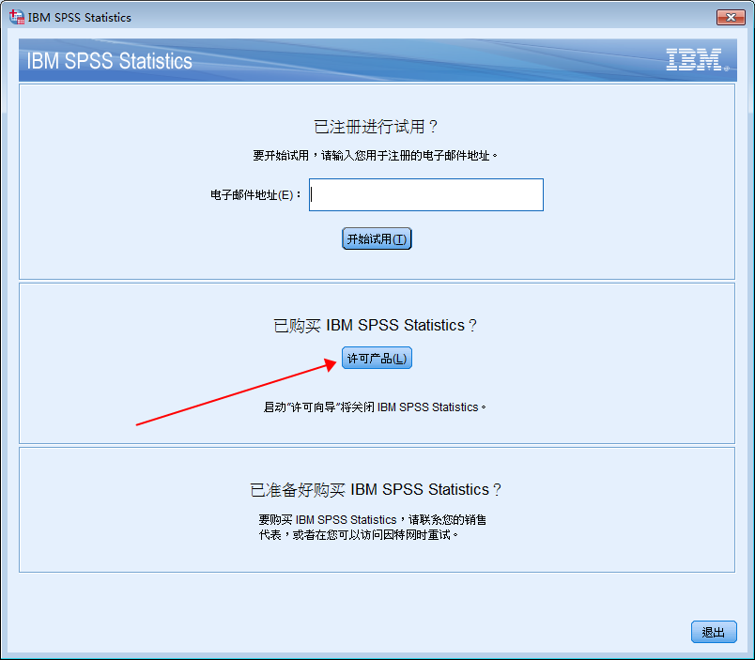Click the heading 已准备好购买 IBM SPSS Statistics？
The image size is (755, 660).
(x=376, y=489)
